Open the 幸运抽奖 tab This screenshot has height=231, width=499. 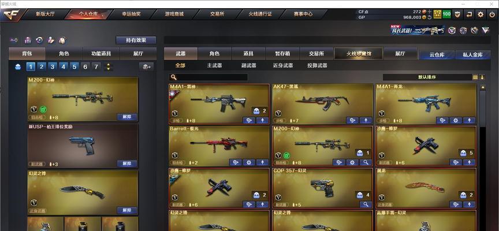pos(131,14)
